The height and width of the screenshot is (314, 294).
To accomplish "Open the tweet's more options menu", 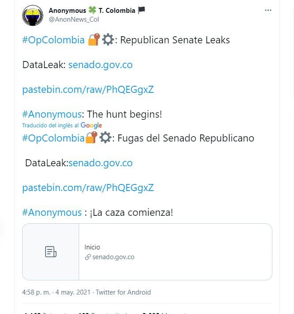I will coord(268,10).
